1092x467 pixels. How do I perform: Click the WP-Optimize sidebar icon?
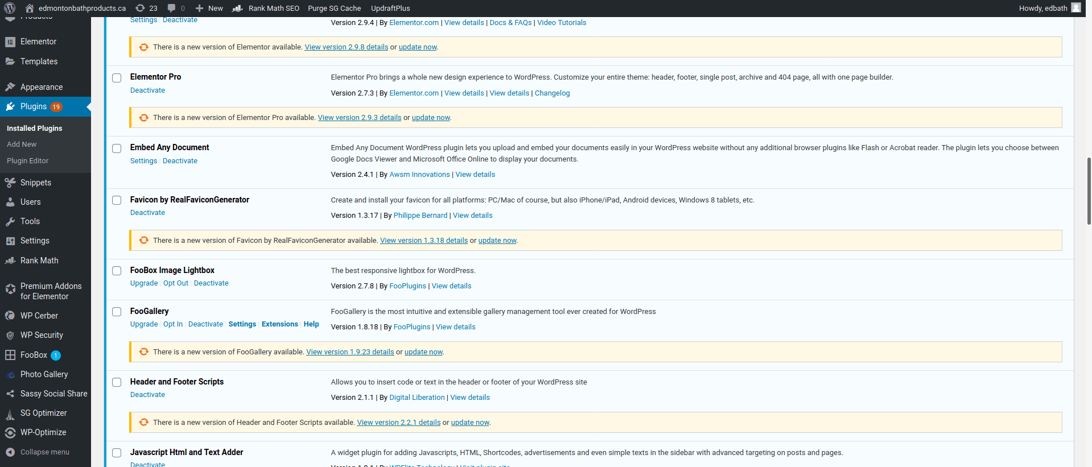tap(10, 432)
